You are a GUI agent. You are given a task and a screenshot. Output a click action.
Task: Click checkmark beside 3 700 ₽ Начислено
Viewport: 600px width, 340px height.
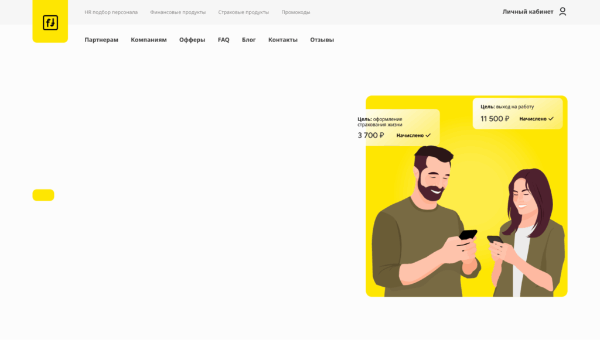pyautogui.click(x=428, y=135)
